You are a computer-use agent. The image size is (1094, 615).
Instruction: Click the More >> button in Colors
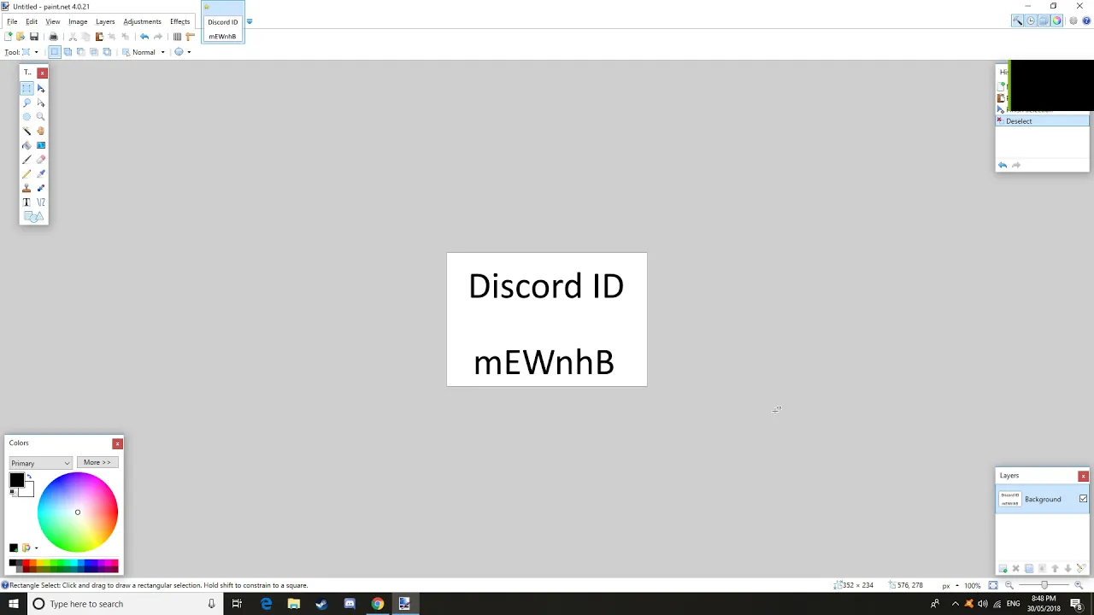(97, 462)
